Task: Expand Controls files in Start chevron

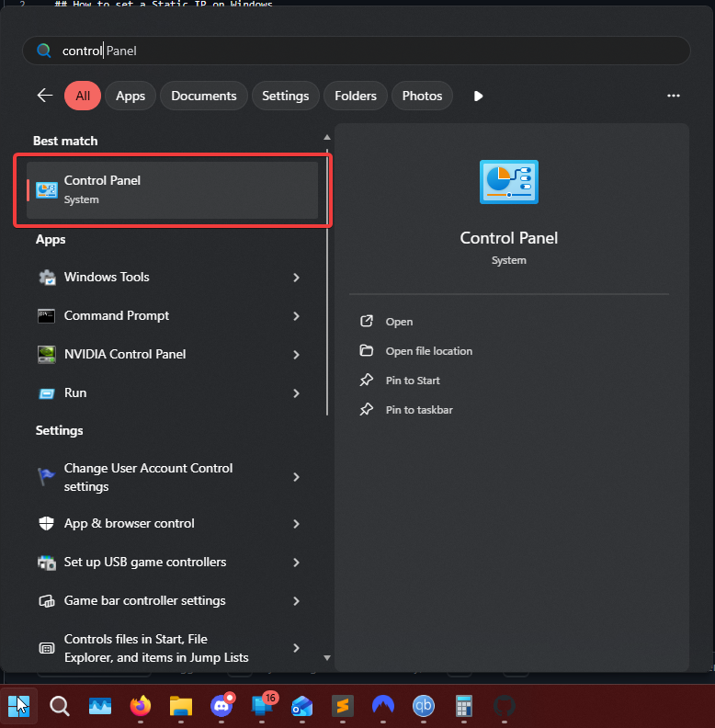Action: [x=296, y=648]
